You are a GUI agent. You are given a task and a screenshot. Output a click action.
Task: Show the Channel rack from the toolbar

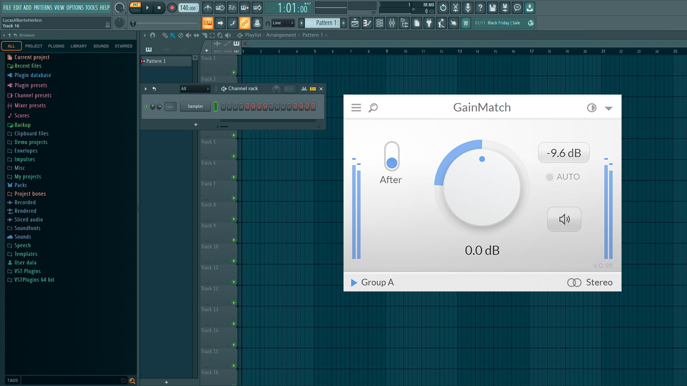click(x=380, y=23)
